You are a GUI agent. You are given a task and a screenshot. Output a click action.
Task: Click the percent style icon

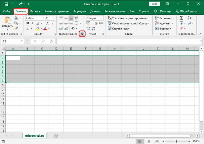[x=96, y=23]
